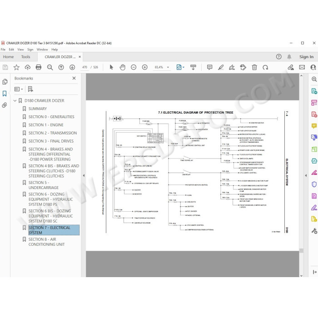Close the Bookmarks panel

pos(74,78)
